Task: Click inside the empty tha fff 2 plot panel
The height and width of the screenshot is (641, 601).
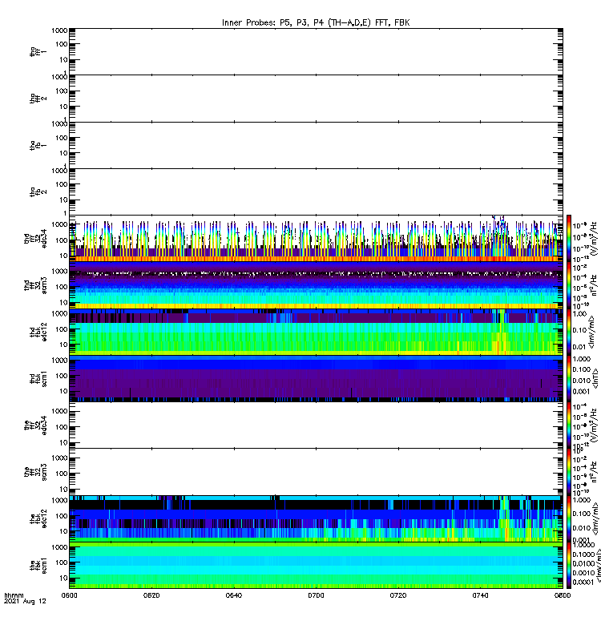Action: pyautogui.click(x=316, y=99)
